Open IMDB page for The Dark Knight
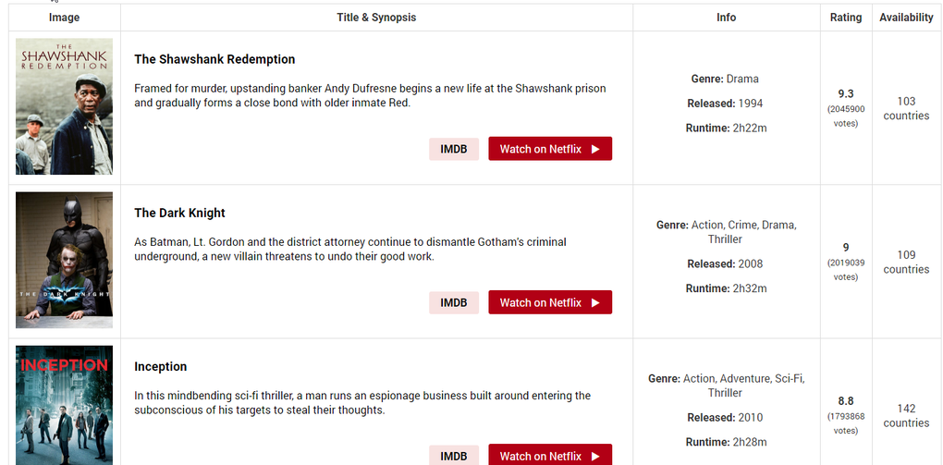The image size is (943, 465). (454, 302)
